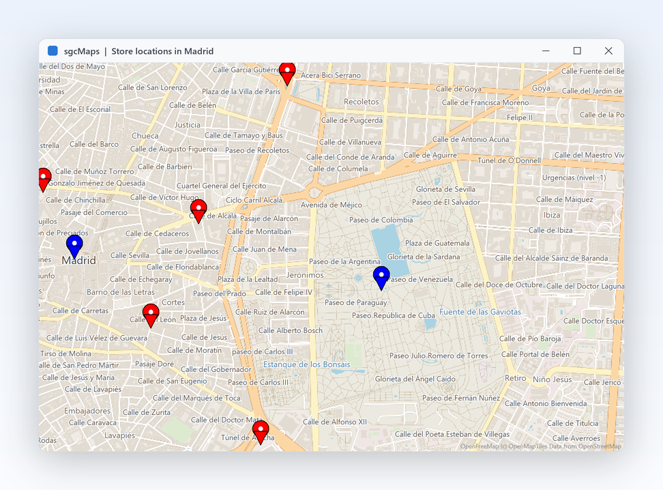Click the Niño Jesús label
Viewport: 663px width, 490px height.
[x=552, y=379]
